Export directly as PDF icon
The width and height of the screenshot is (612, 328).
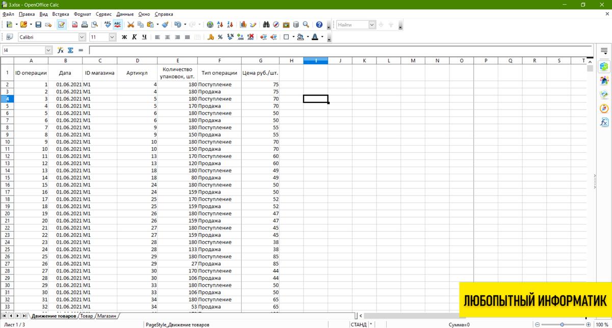[x=75, y=24]
